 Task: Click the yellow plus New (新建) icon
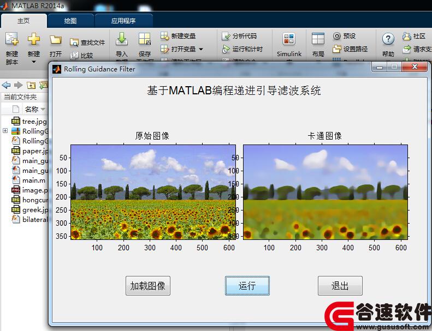coord(34,39)
